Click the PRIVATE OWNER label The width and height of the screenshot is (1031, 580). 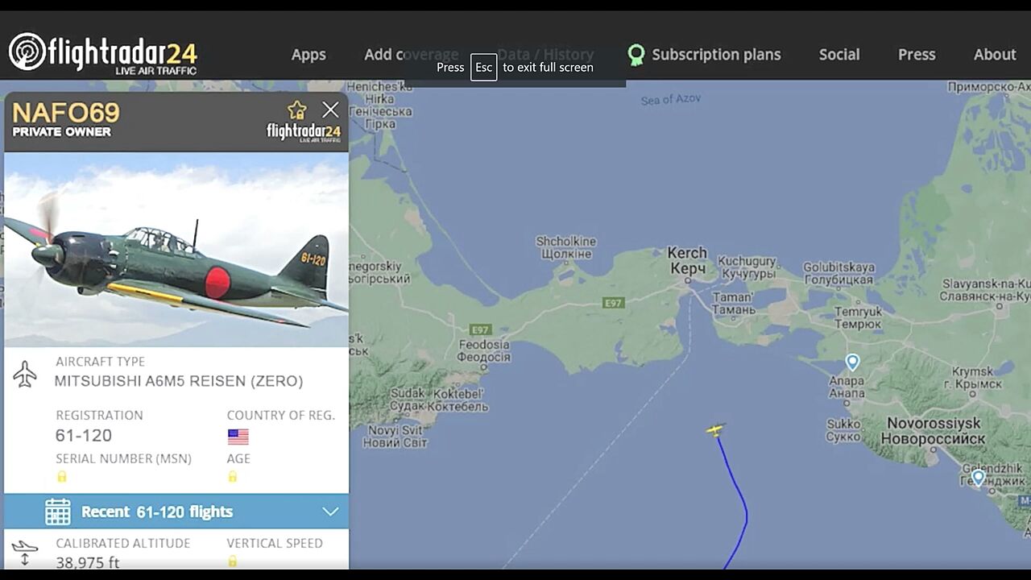[61, 132]
